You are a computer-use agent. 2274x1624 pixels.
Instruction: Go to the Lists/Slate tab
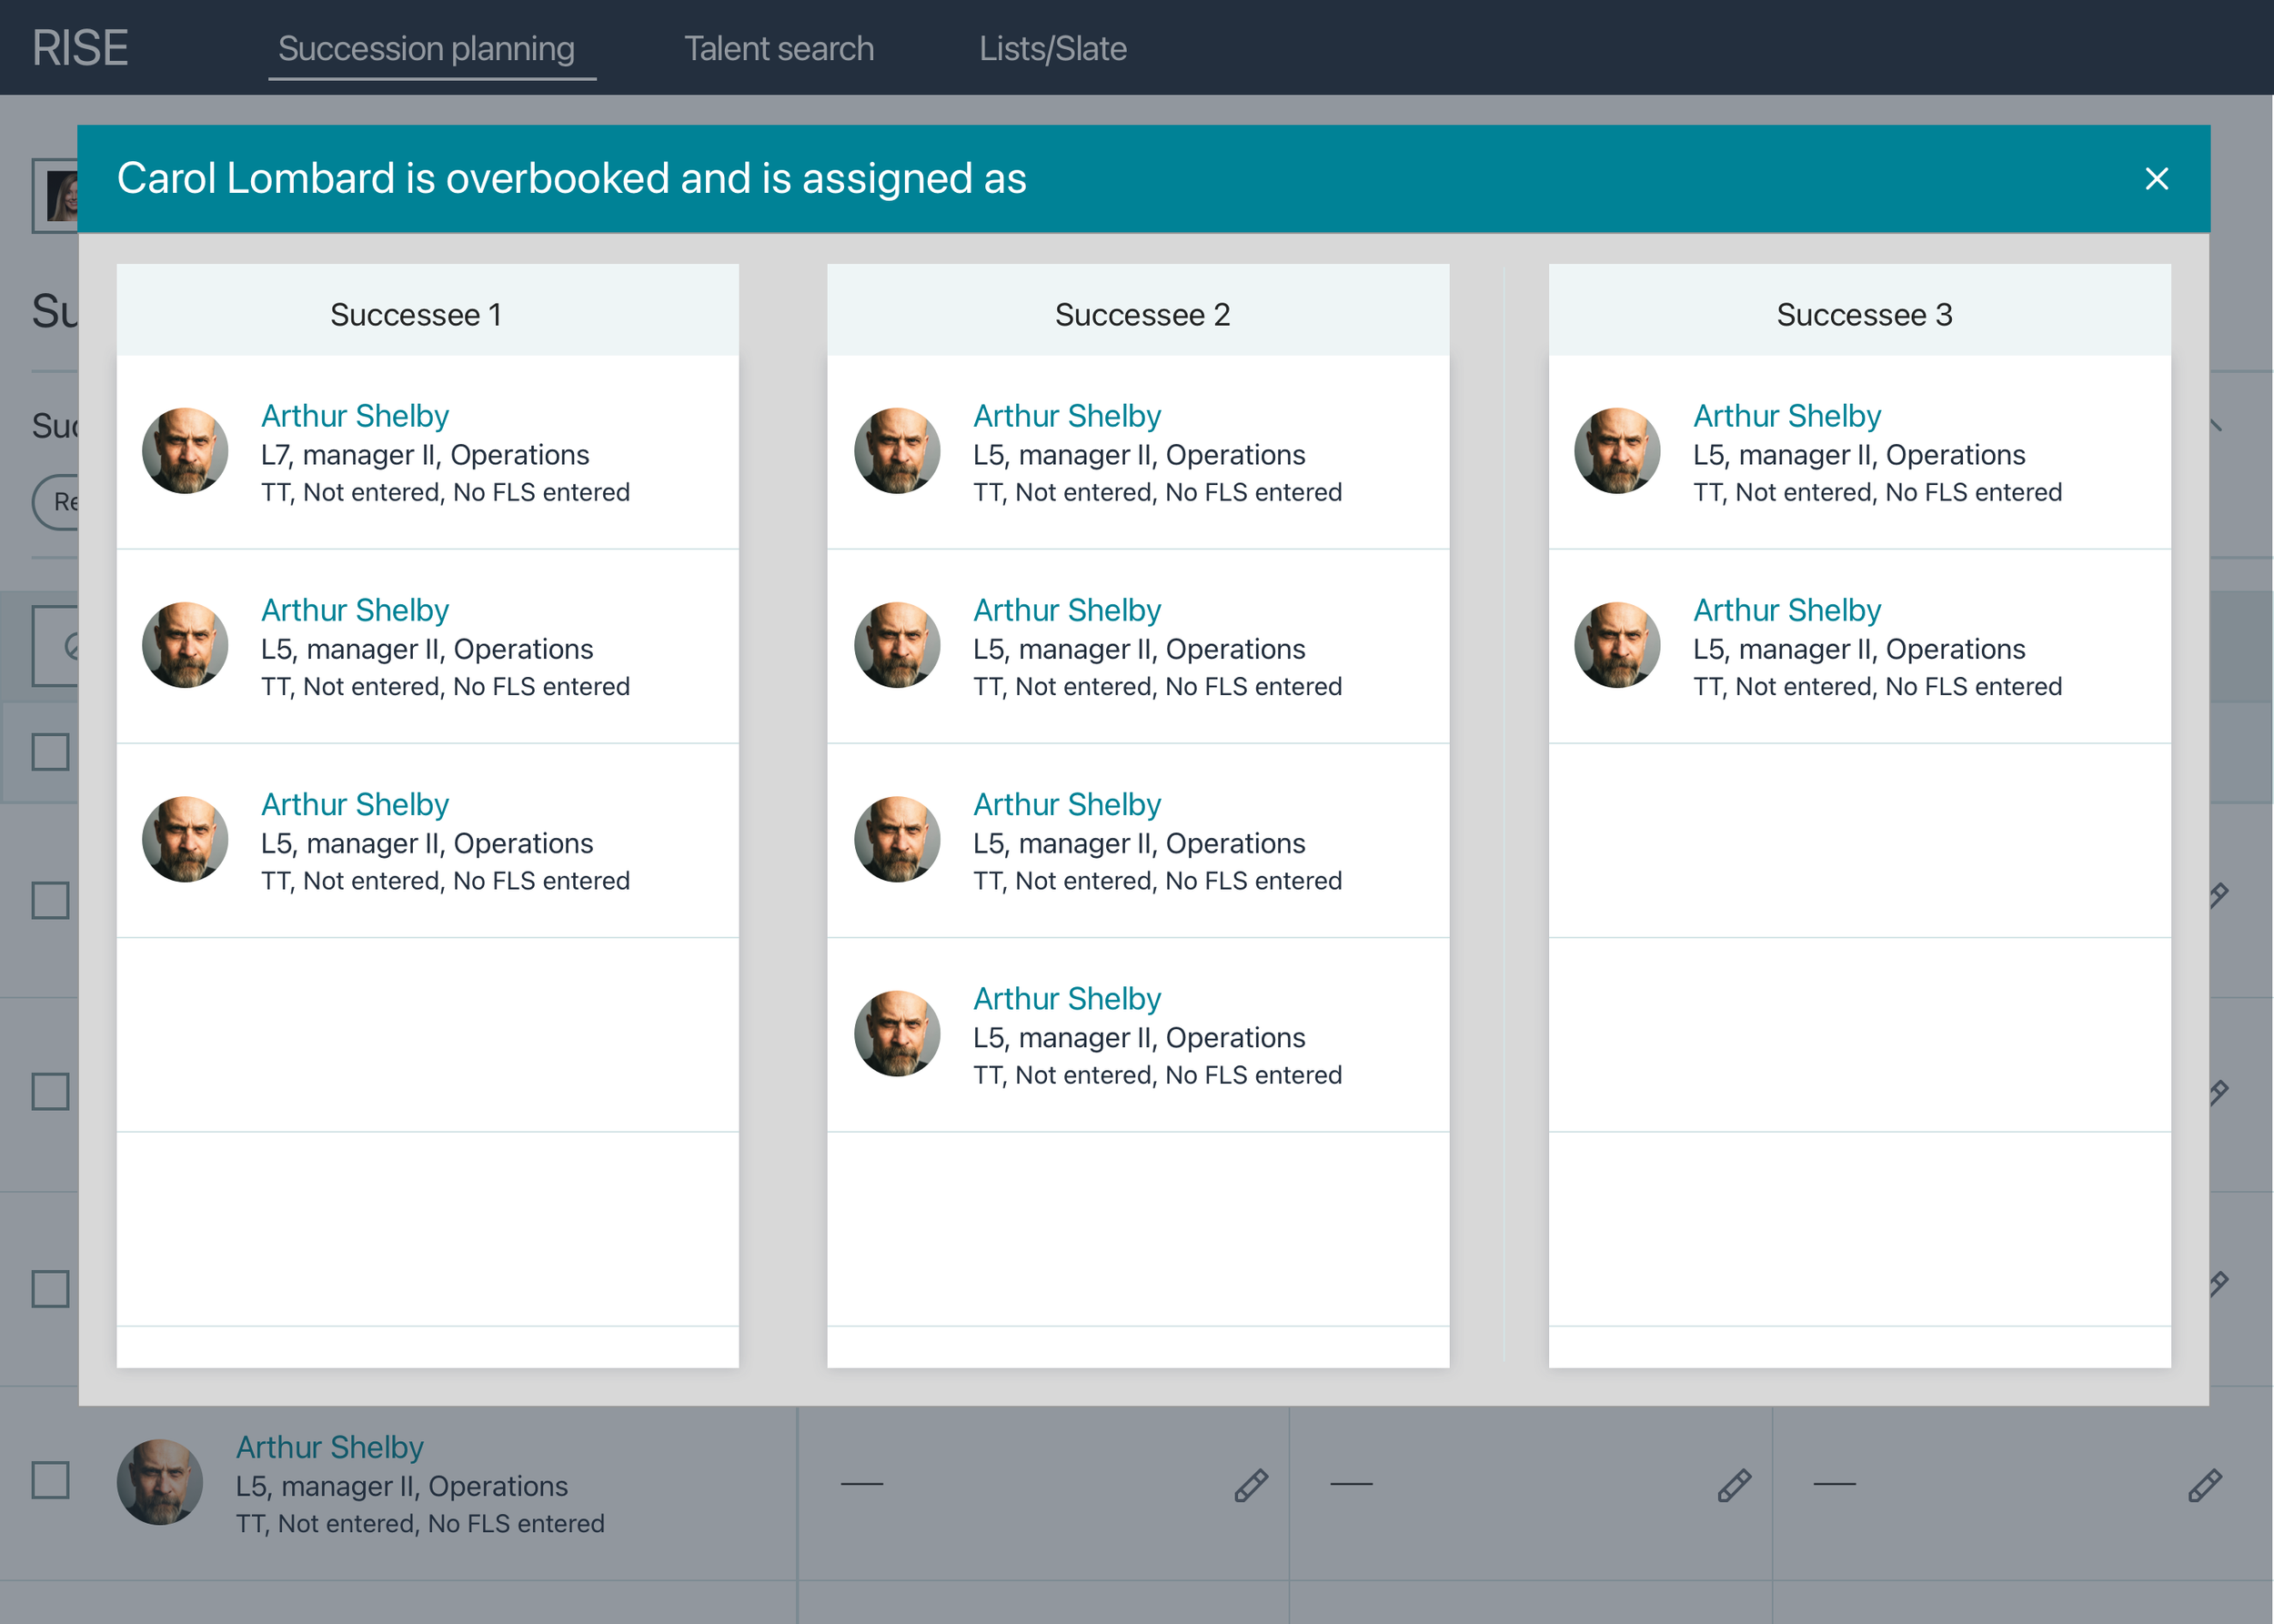coord(1052,48)
